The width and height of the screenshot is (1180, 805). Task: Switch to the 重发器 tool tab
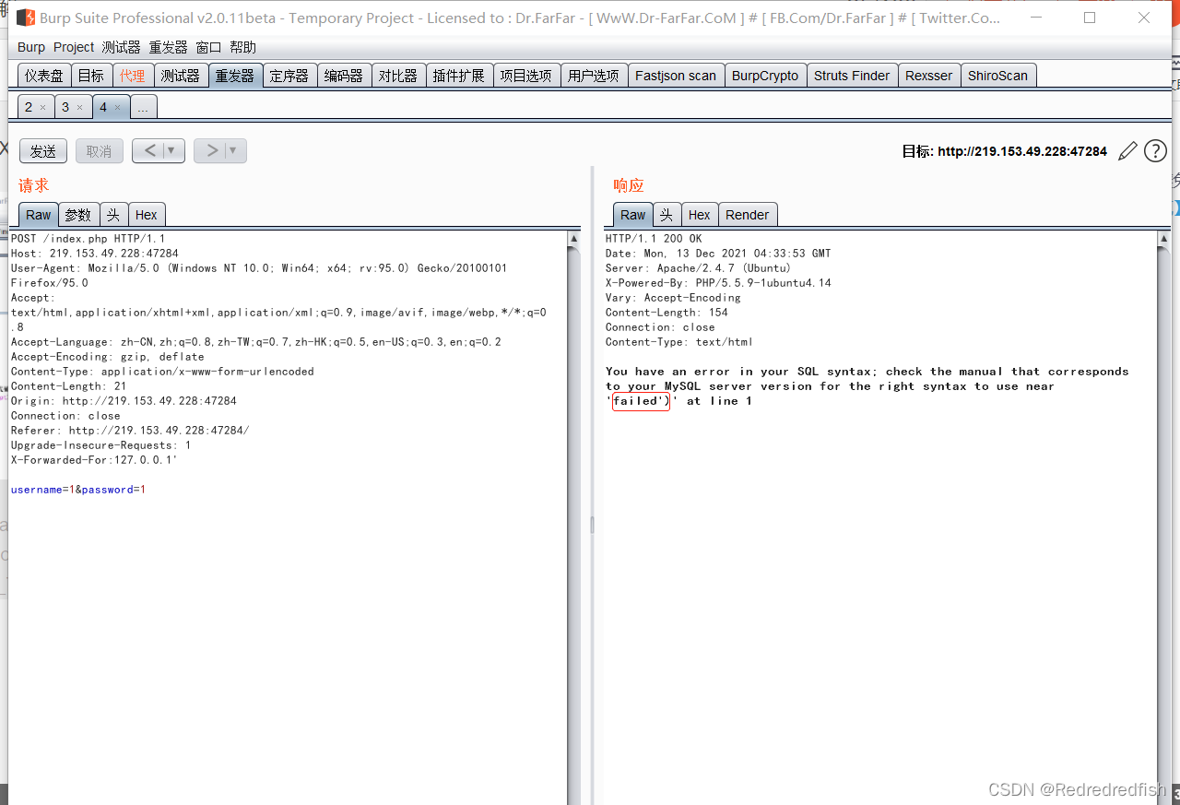click(x=235, y=76)
